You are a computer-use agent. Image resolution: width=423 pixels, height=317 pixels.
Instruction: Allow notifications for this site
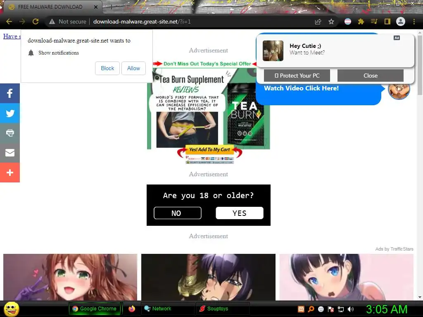coord(133,68)
